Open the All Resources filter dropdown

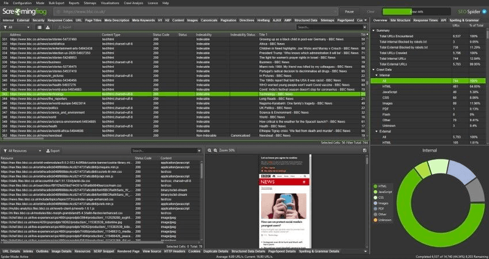pos(21,150)
